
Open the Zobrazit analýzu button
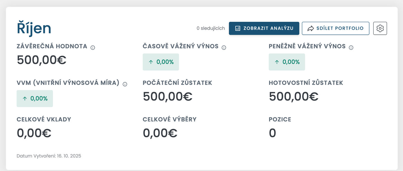pos(264,28)
